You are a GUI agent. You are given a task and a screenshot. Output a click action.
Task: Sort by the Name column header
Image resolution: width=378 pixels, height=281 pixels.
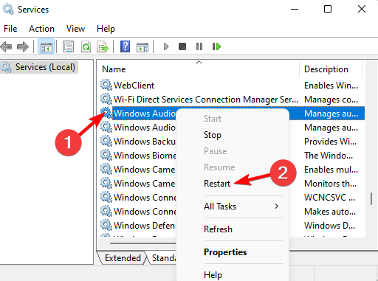[x=199, y=69]
